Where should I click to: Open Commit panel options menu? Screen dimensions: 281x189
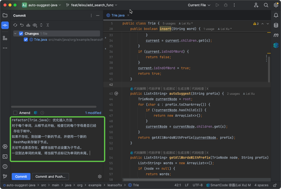(x=91, y=15)
